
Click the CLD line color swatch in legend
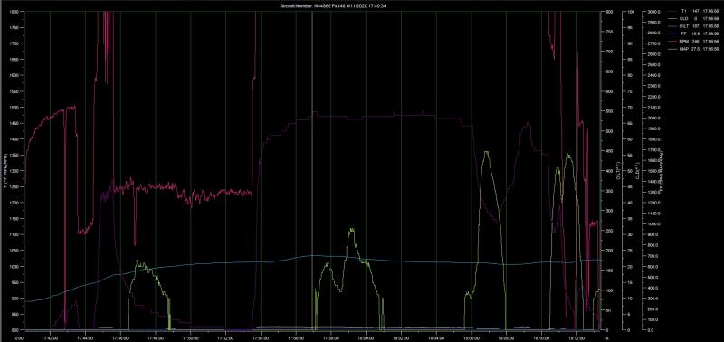click(672, 18)
